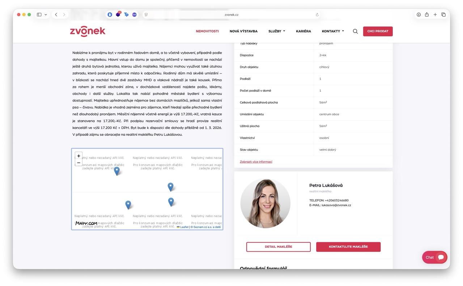This screenshot has width=463, height=286.
Task: Toggle the Safari sidebar
Action: pyautogui.click(x=39, y=15)
